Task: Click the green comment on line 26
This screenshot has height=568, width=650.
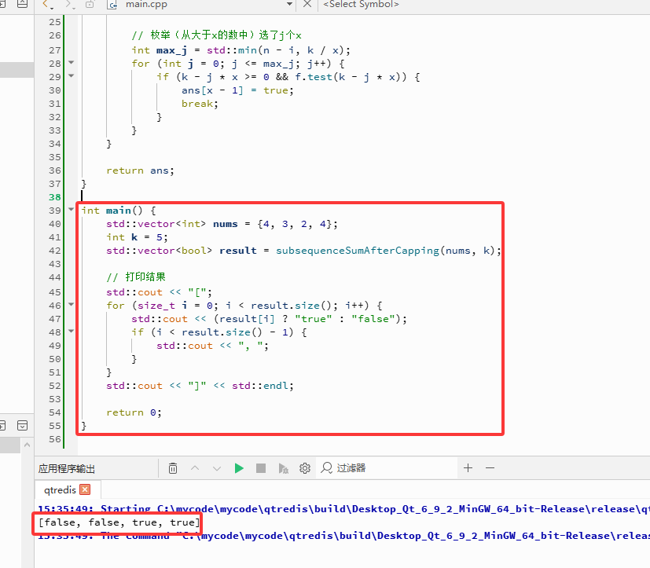Action: click(216, 35)
